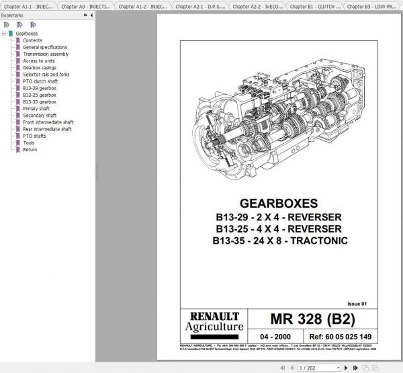Image resolution: width=403 pixels, height=373 pixels.
Task: Switch to Chapter B1 - CLUTCH tab
Action: coord(316,6)
